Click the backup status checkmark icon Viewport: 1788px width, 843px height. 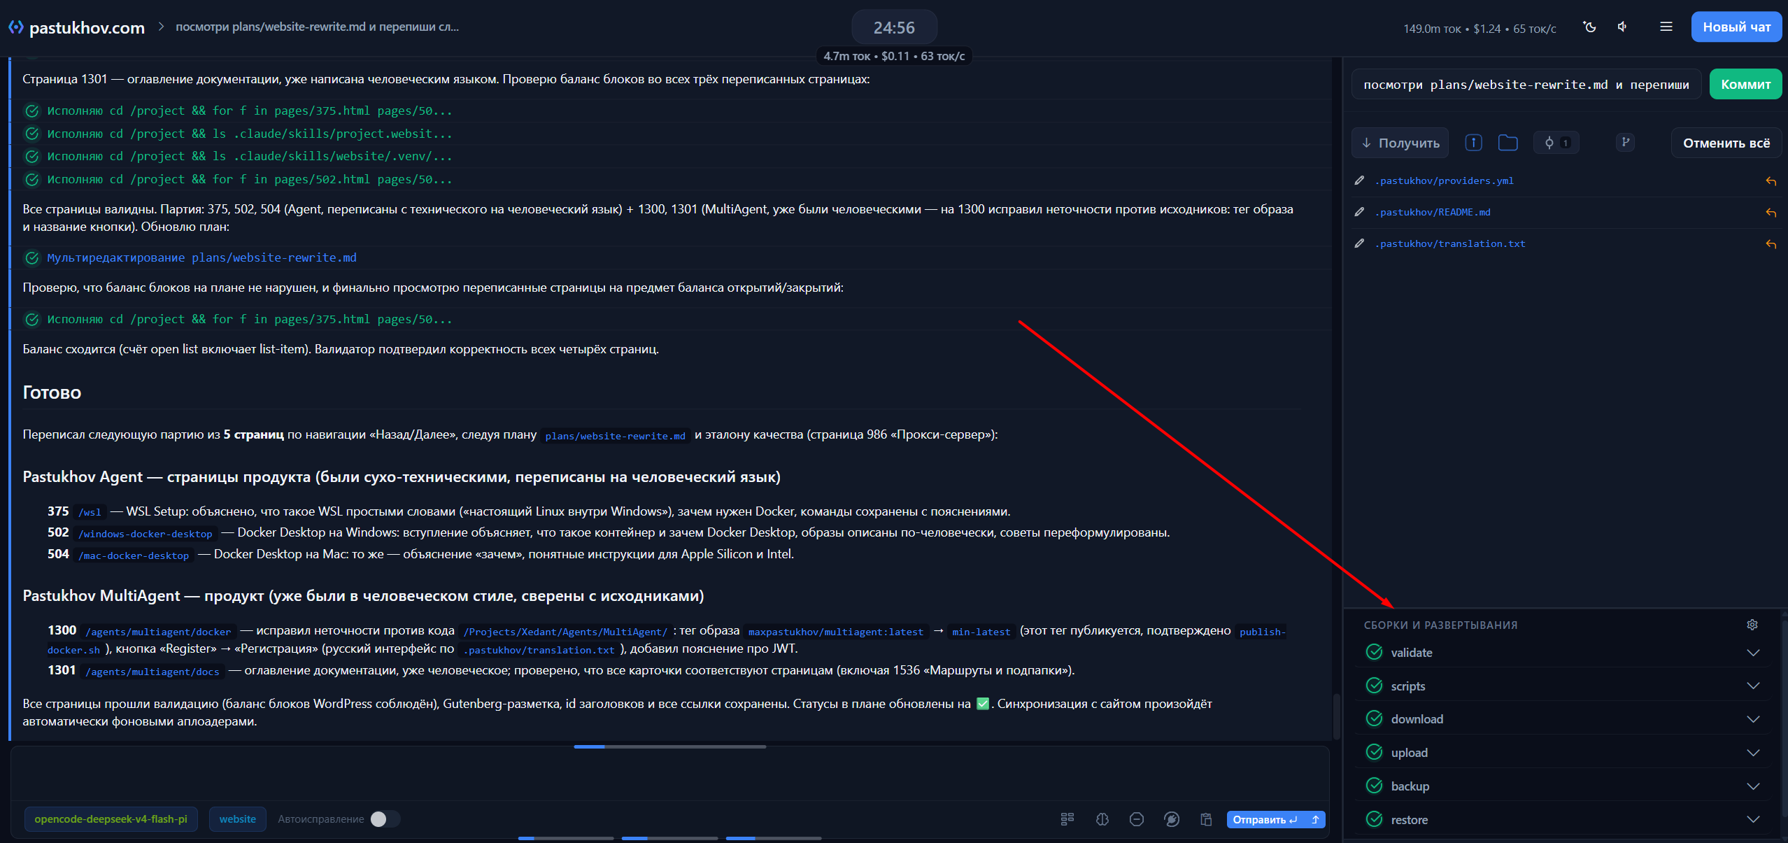pyautogui.click(x=1375, y=786)
